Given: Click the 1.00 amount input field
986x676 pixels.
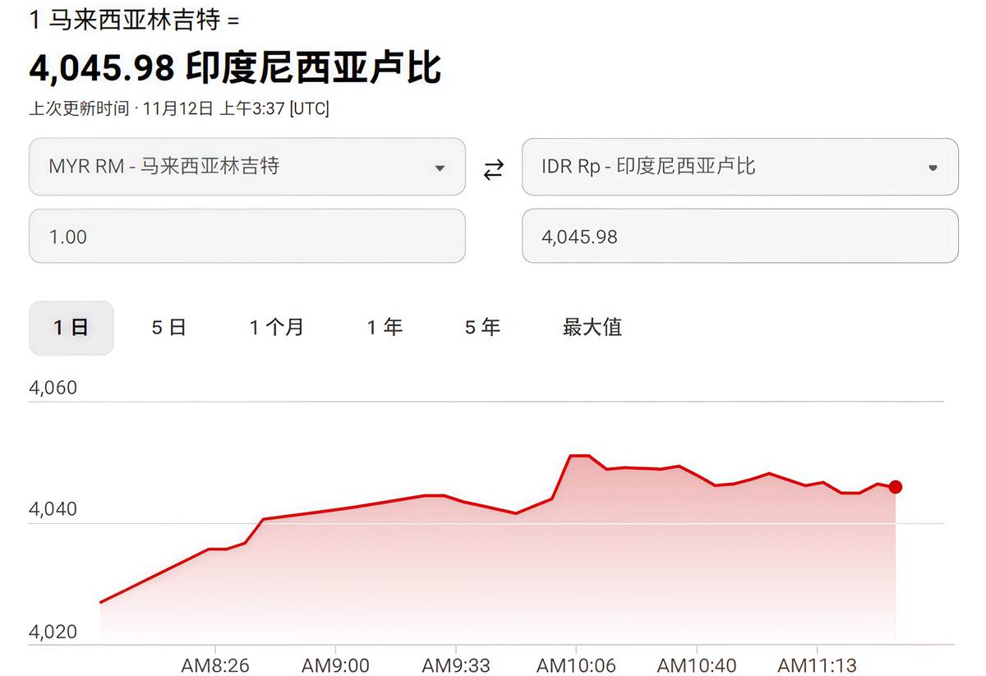Looking at the screenshot, I should click(x=246, y=237).
